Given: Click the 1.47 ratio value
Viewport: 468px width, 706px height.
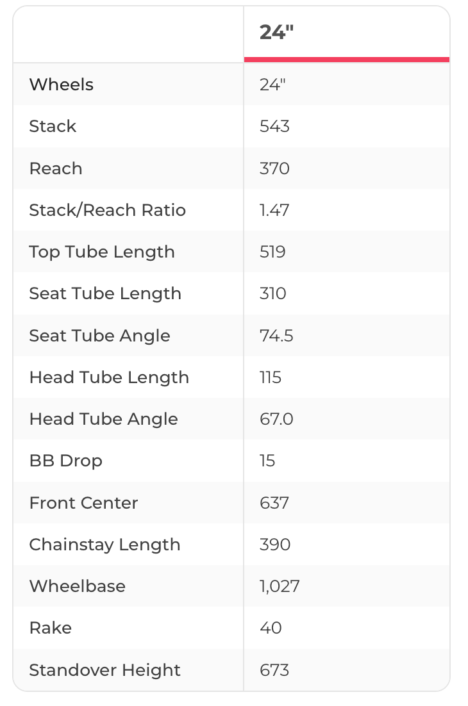Looking at the screenshot, I should tap(274, 210).
